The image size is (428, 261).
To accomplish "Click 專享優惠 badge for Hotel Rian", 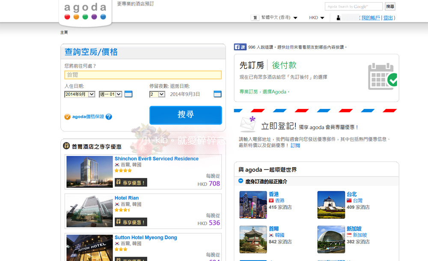I will [131, 222].
